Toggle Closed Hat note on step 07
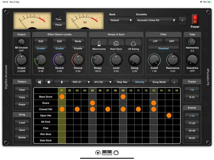This screenshot has height=160, width=214. pos(108,109)
